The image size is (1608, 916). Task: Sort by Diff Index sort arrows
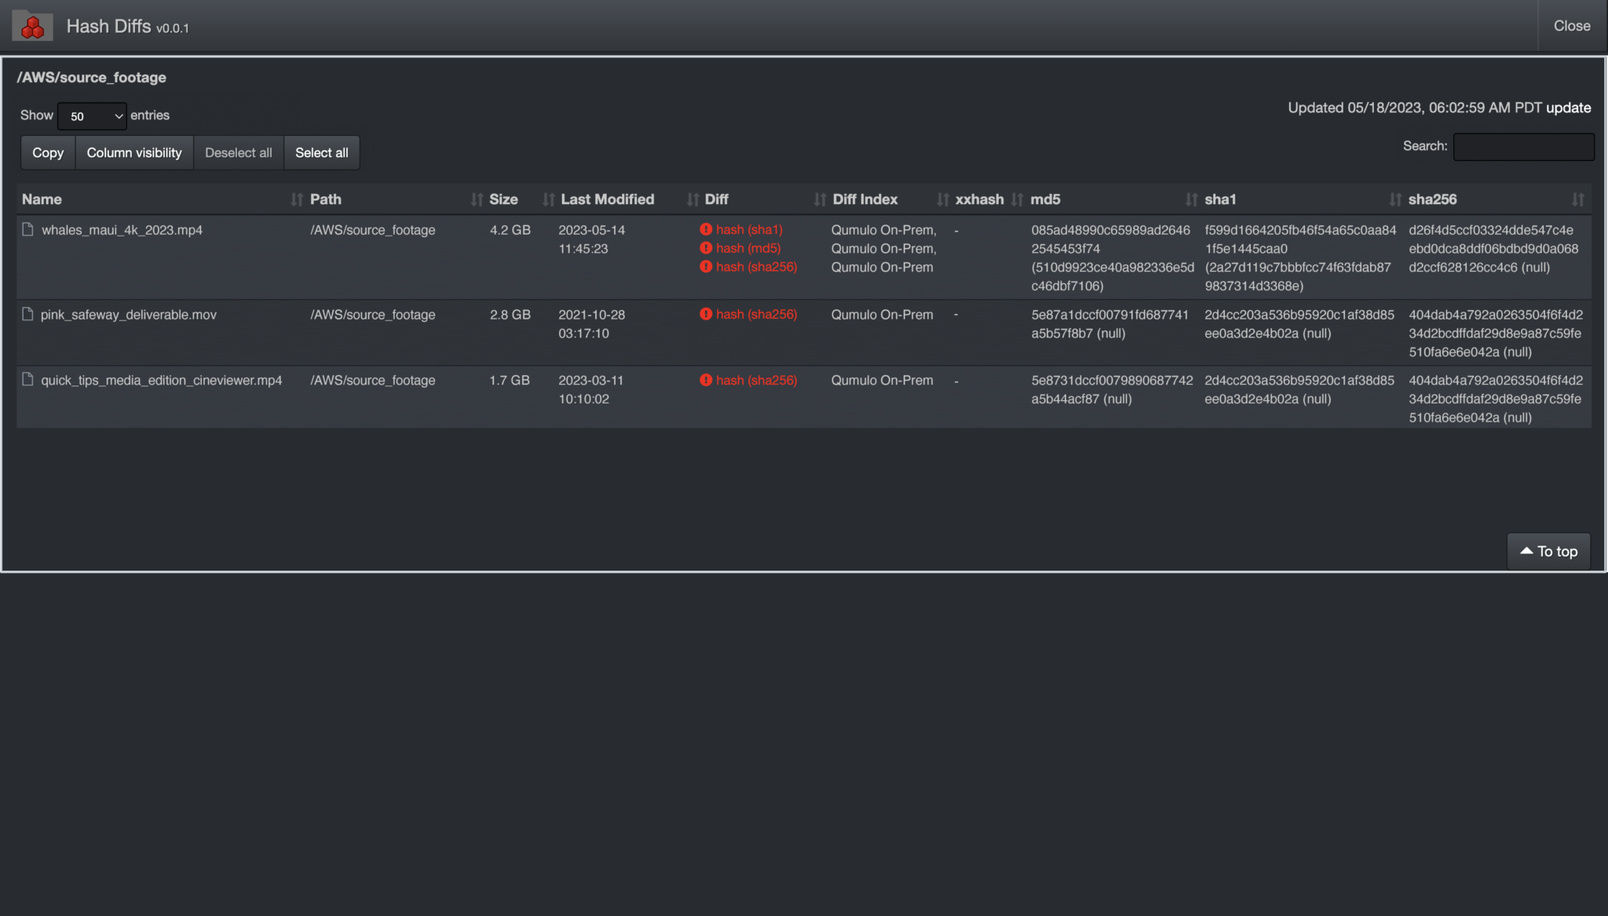942,199
